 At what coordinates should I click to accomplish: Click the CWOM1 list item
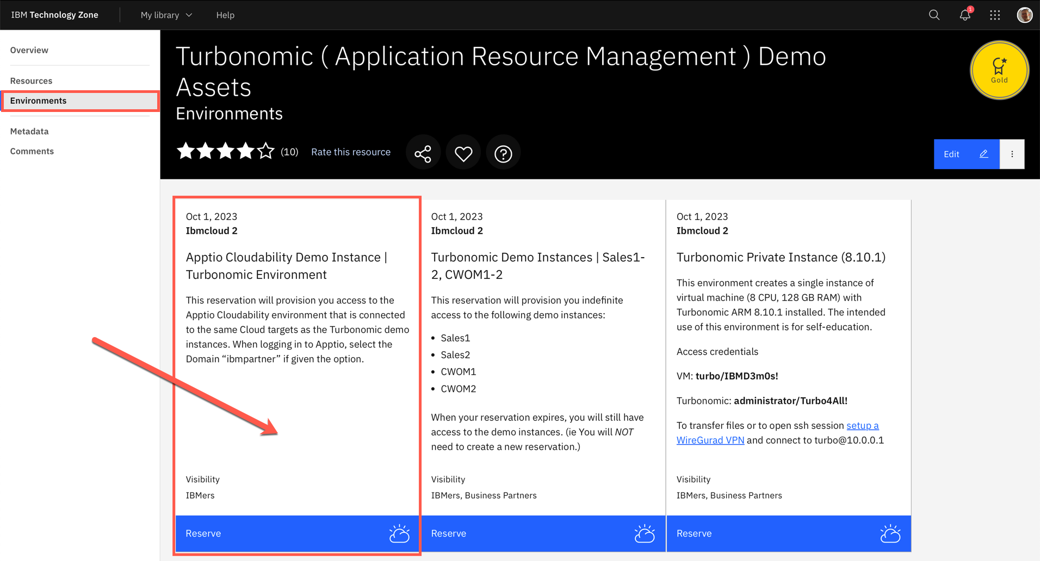tap(459, 371)
